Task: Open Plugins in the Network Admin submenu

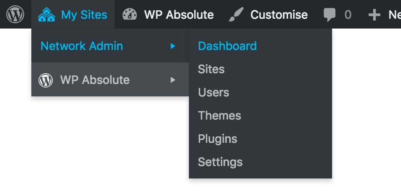Action: [x=218, y=139]
